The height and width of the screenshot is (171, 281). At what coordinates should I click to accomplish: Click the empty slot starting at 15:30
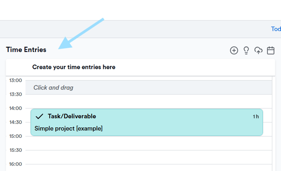click(x=149, y=157)
